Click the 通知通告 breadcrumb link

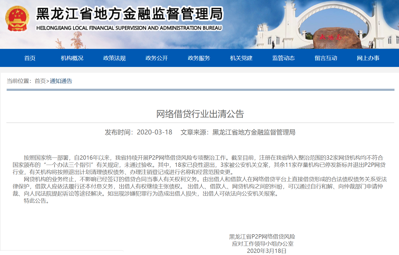[x=61, y=81]
